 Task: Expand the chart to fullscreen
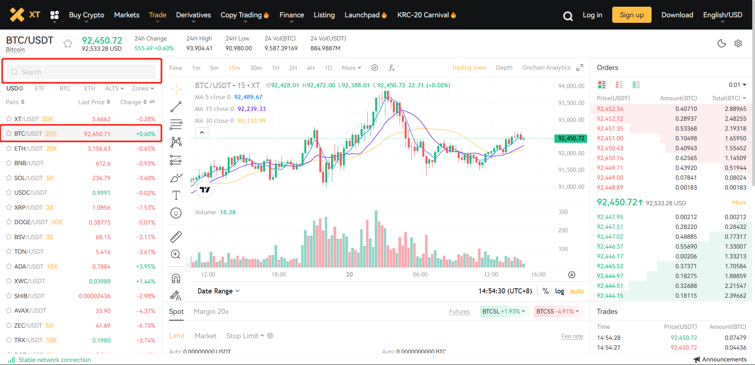(x=580, y=68)
